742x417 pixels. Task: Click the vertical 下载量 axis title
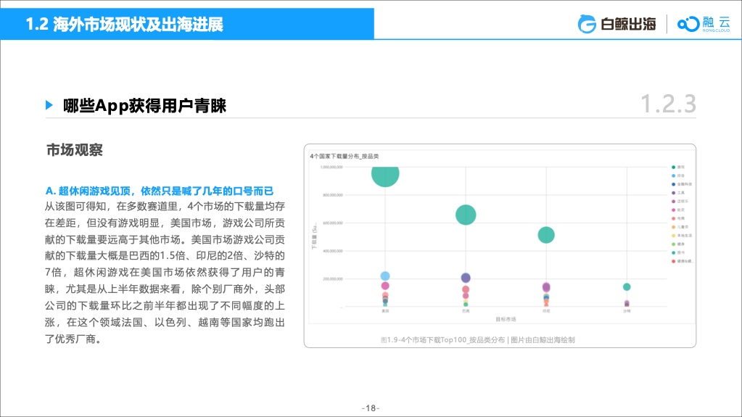(314, 236)
